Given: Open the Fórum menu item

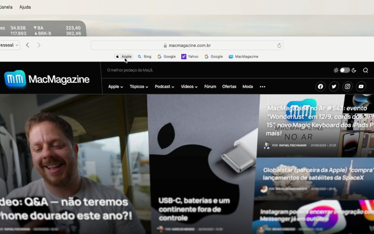Looking at the screenshot, I should (x=210, y=87).
